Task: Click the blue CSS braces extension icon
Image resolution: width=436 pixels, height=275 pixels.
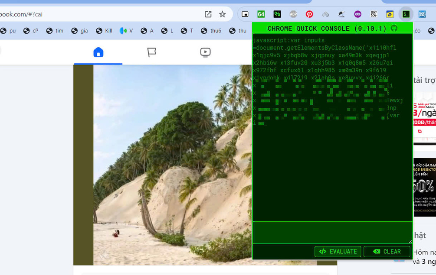Action: (422, 14)
